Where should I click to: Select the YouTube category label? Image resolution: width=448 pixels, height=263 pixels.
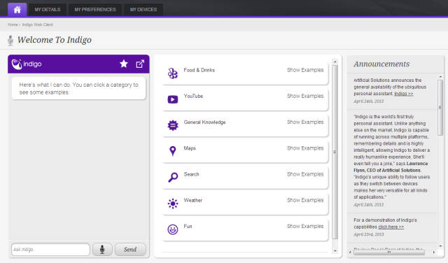click(193, 96)
